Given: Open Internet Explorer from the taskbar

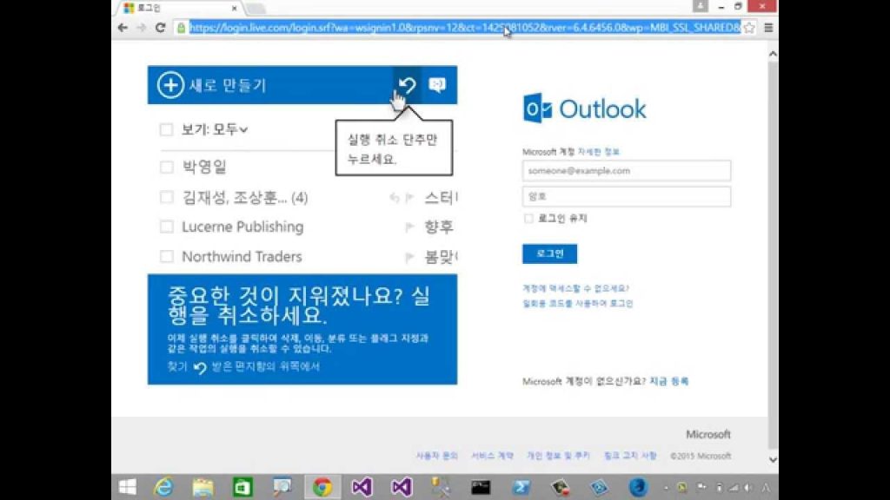Looking at the screenshot, I should pyautogui.click(x=163, y=487).
